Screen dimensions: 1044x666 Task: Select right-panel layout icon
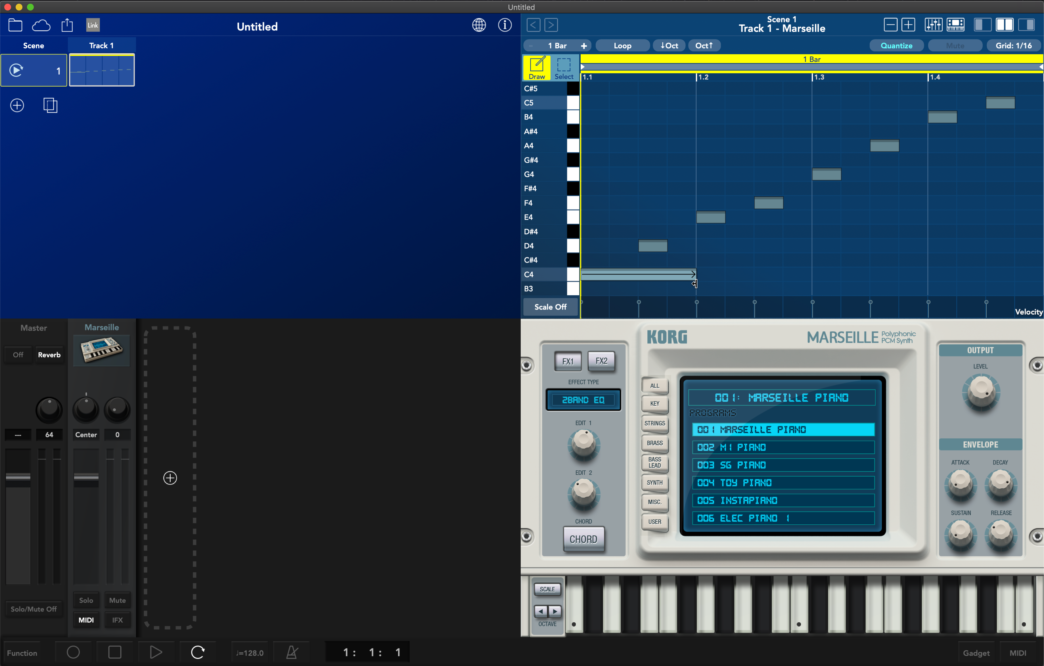click(1027, 25)
